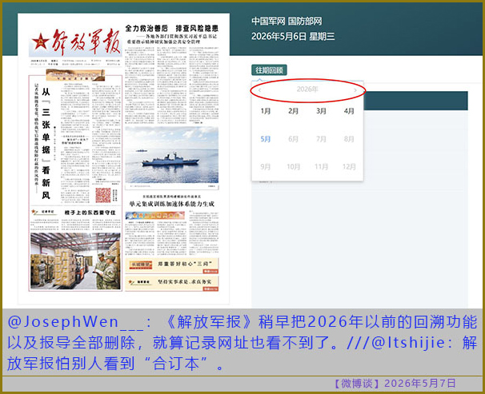
Task: Open article 单元集成训练加速体系能力生成
Action: [171, 204]
